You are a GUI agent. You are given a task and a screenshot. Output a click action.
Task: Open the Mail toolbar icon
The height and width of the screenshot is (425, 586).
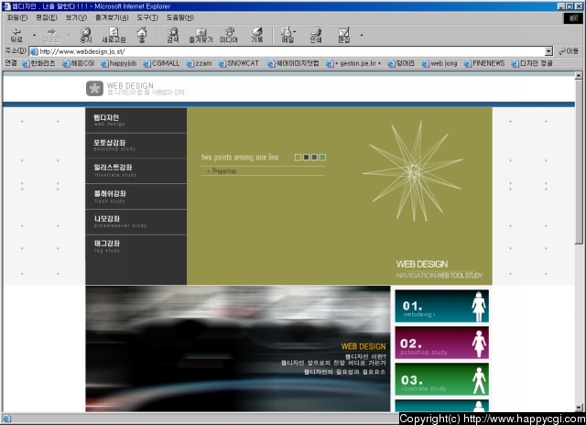288,35
